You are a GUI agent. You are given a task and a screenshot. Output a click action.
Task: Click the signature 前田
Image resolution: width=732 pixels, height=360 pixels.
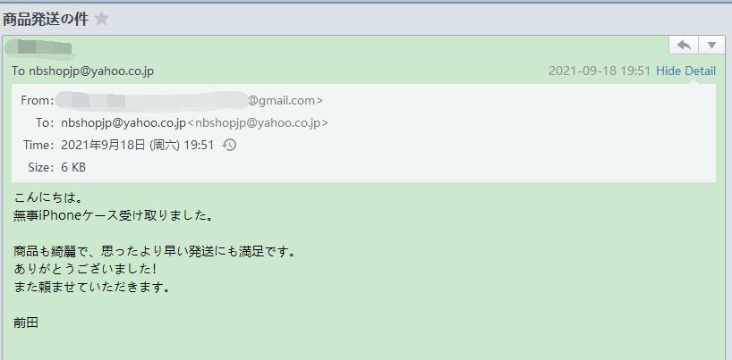(x=26, y=323)
